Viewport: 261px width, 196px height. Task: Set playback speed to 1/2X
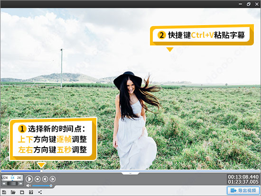(x=5, y=178)
